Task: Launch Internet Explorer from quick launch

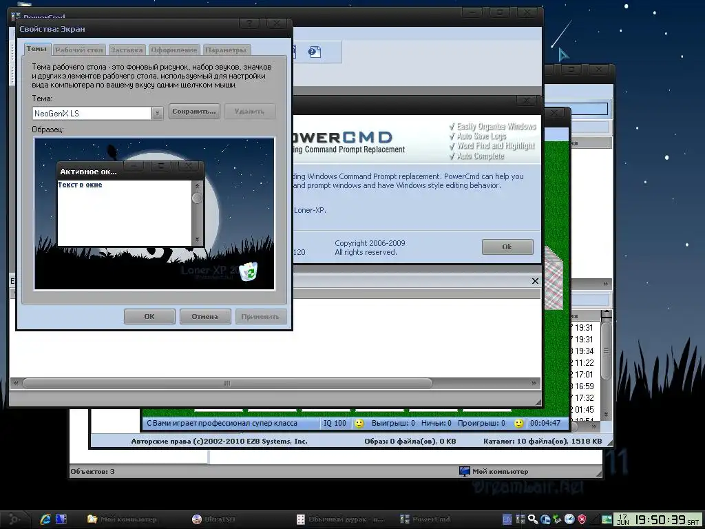Action: pos(45,519)
